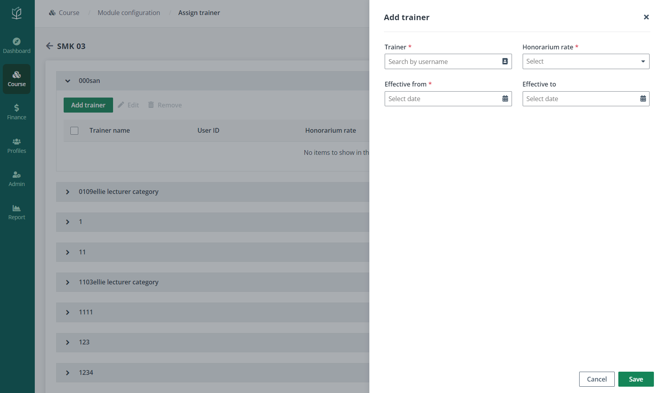Click the Effective from date field
Image resolution: width=663 pixels, height=393 pixels.
448,99
